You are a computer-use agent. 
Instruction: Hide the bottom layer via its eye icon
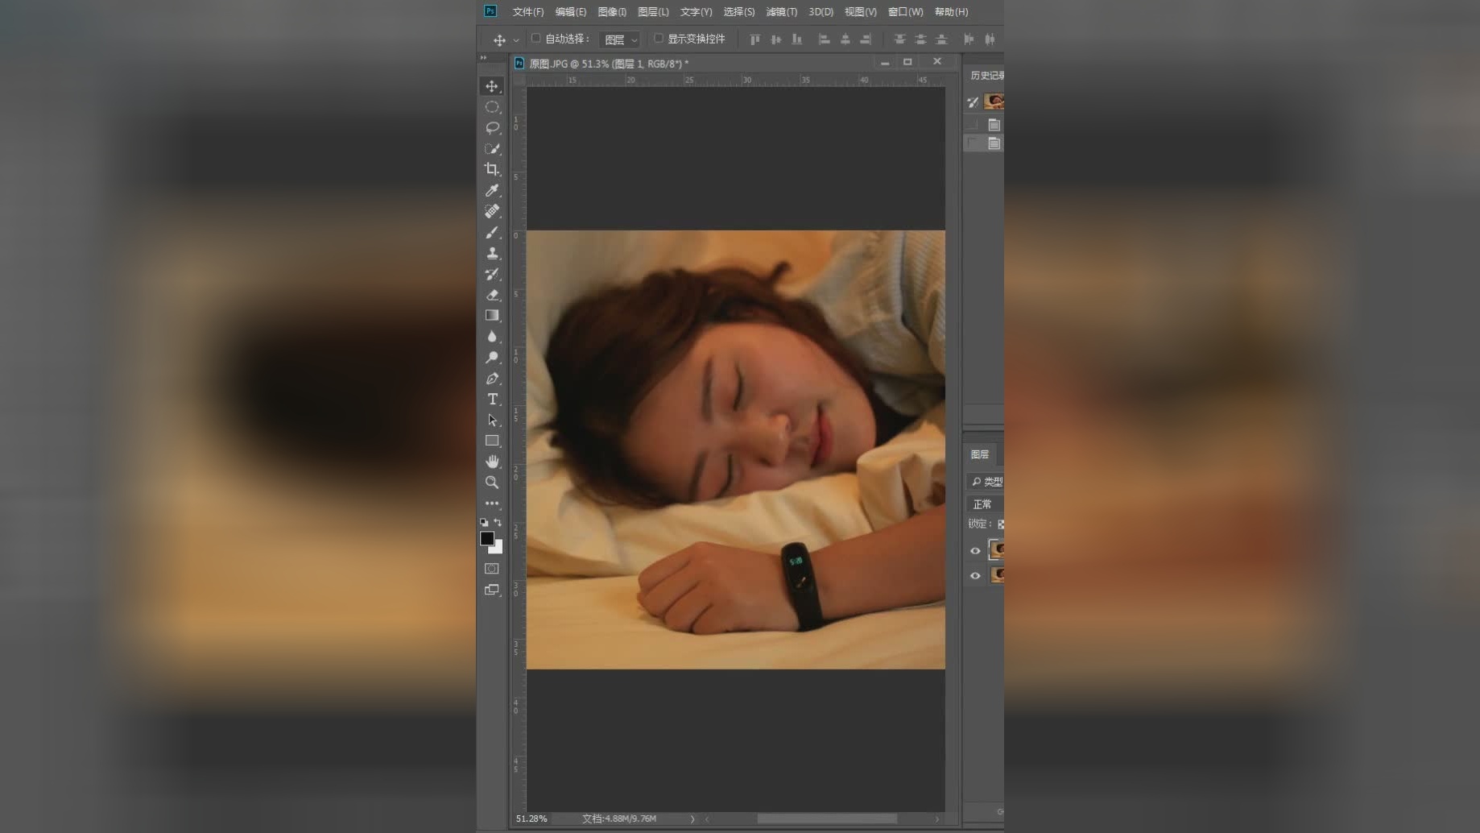[x=975, y=575]
